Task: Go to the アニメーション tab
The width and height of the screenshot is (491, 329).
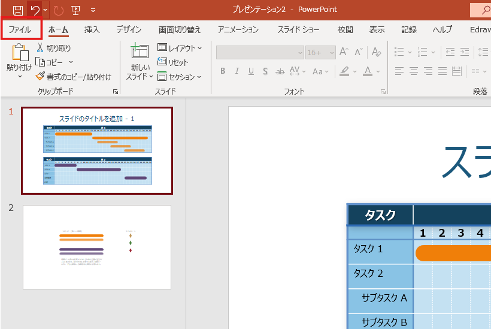Action: tap(238, 30)
